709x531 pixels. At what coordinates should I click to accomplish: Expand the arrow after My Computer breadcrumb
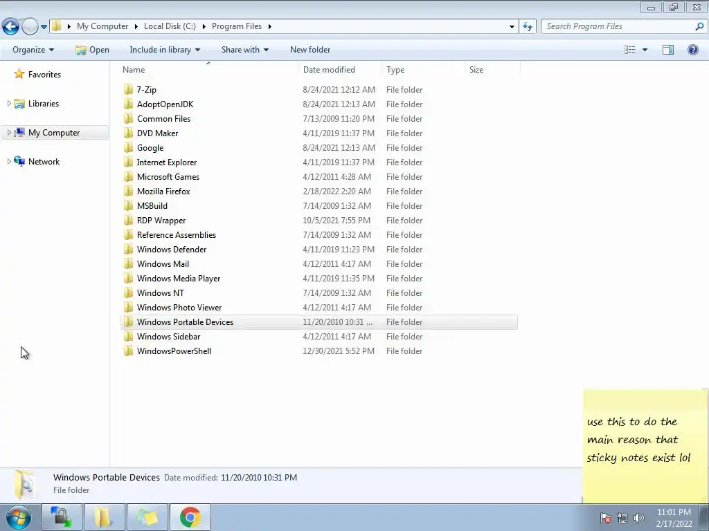tap(136, 26)
